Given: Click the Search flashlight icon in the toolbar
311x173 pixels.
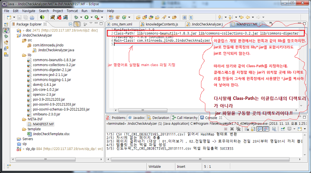Looking at the screenshot, I should (x=164, y=17).
